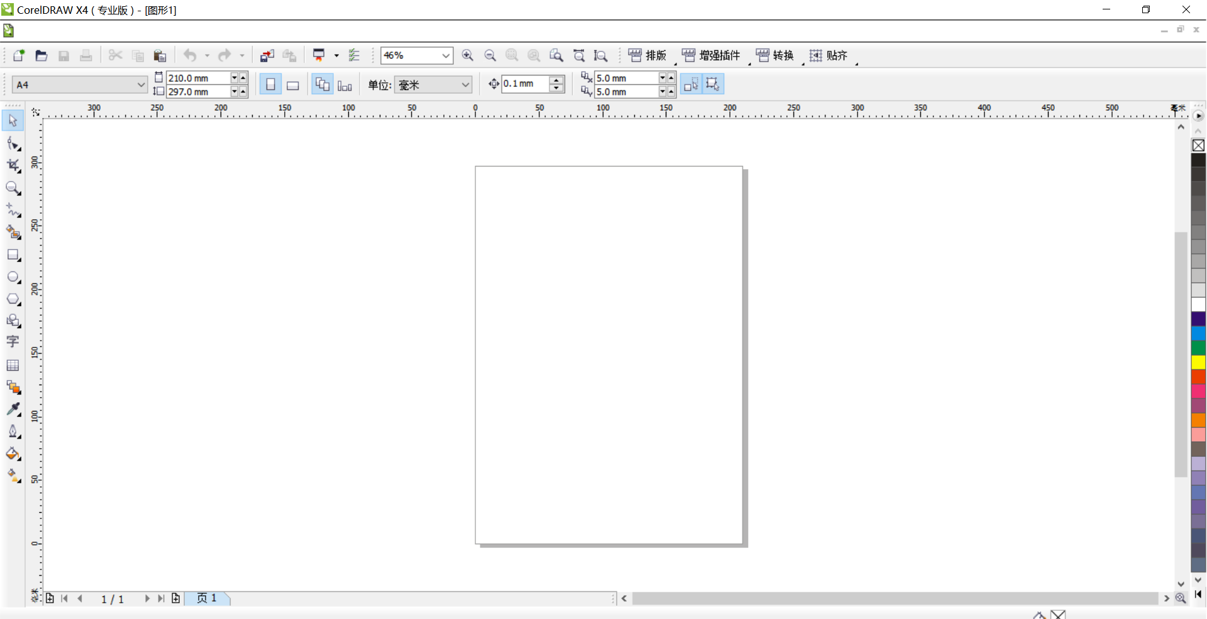This screenshot has width=1207, height=619.
Task: Select the Eyedropper tool
Action: pos(13,409)
